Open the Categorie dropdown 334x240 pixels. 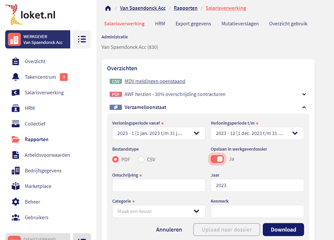159,211
